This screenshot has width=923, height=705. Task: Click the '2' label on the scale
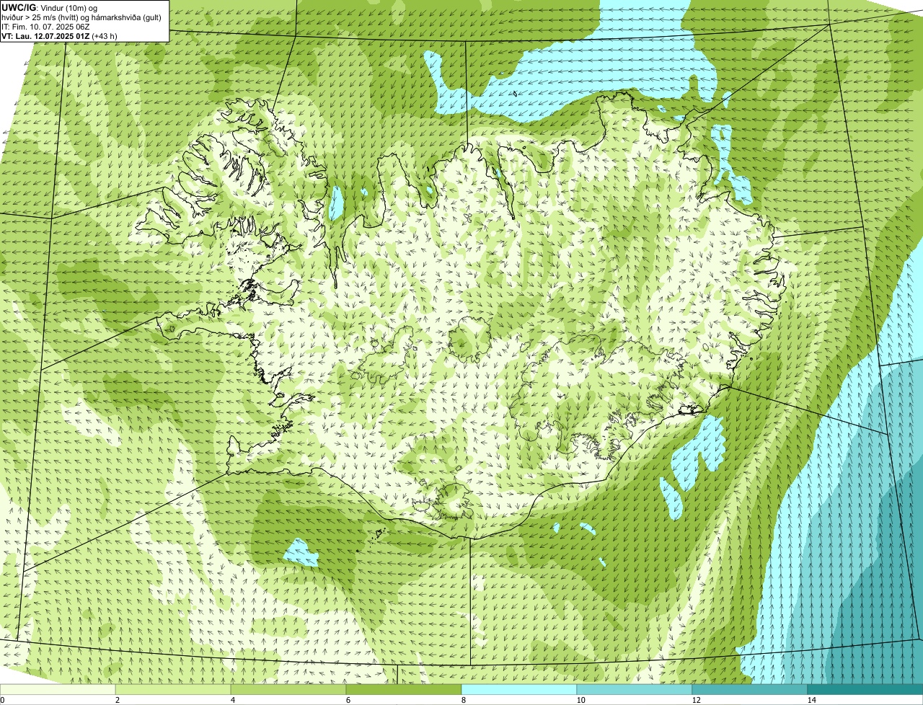tap(117, 700)
